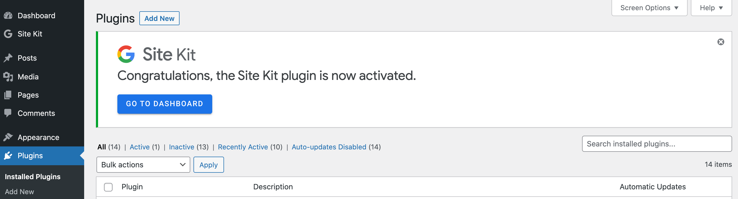Expand the Help panel
This screenshot has height=199, width=738.
[x=711, y=8]
